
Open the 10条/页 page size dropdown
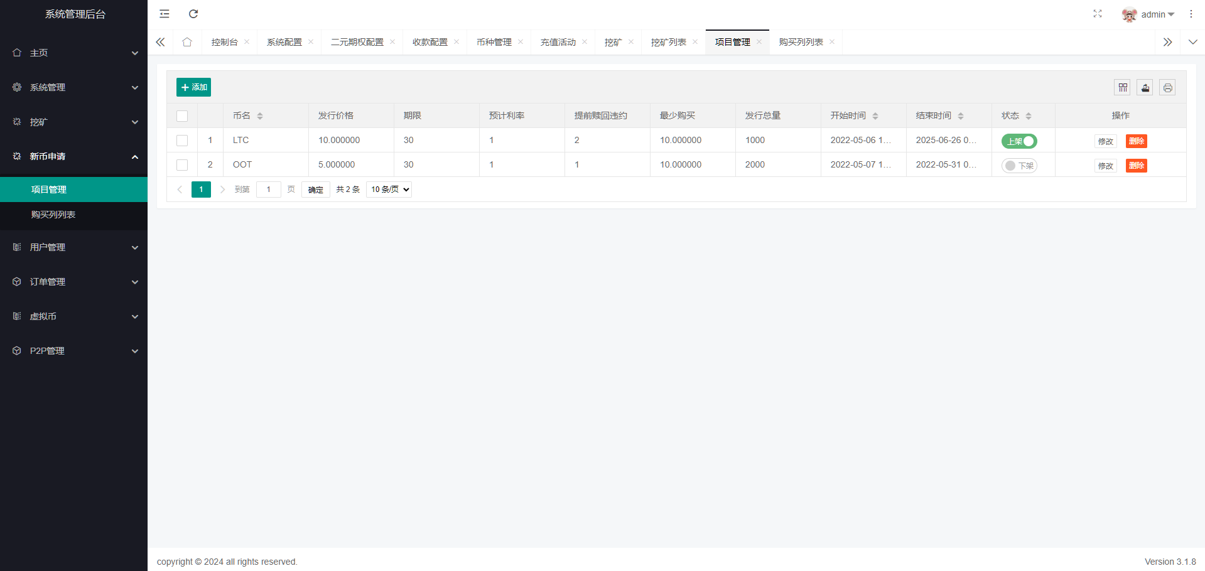point(389,189)
